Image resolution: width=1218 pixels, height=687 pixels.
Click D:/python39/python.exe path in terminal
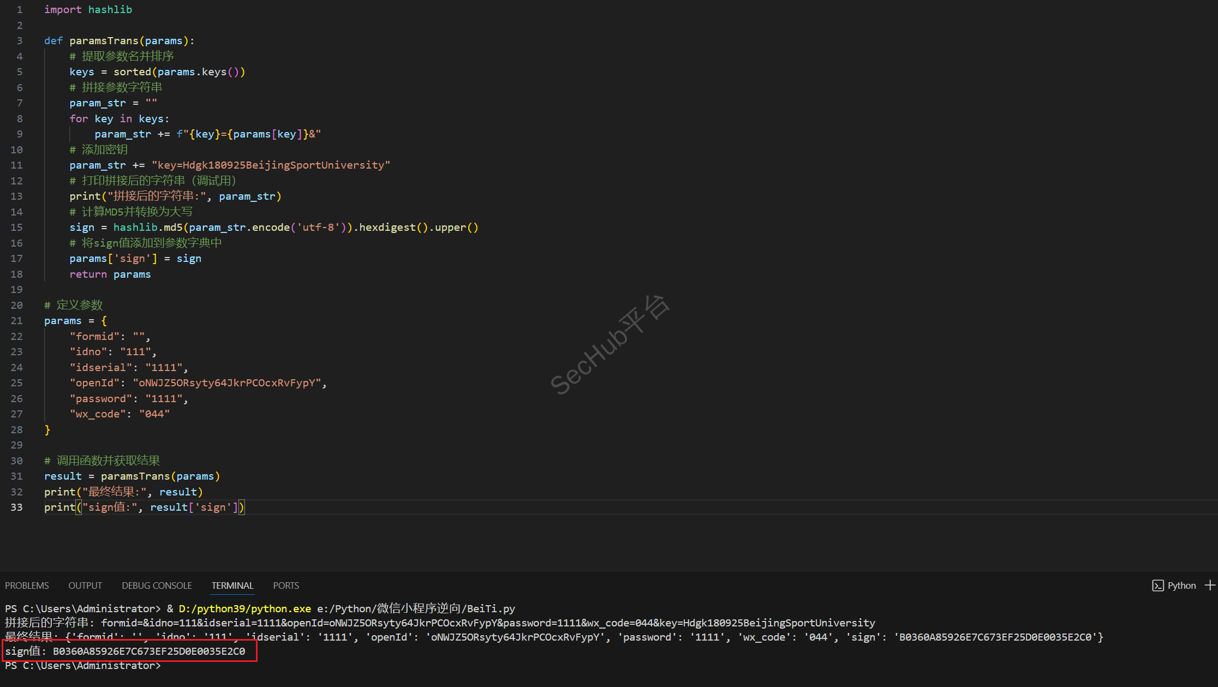(x=244, y=608)
